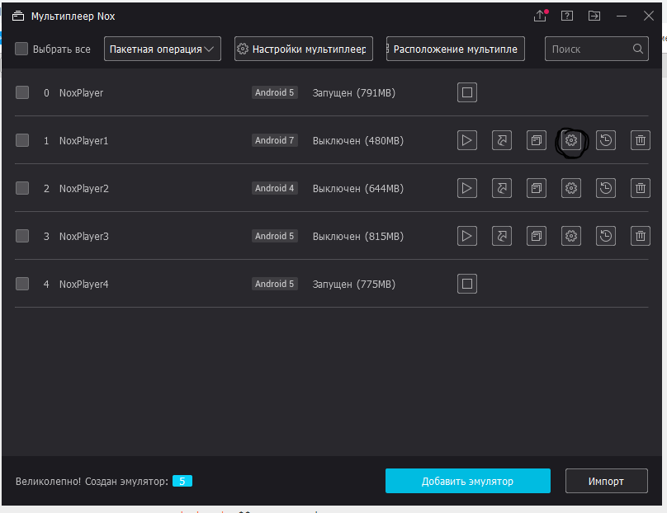Start the NoxPlayer3 emulator

click(x=467, y=236)
